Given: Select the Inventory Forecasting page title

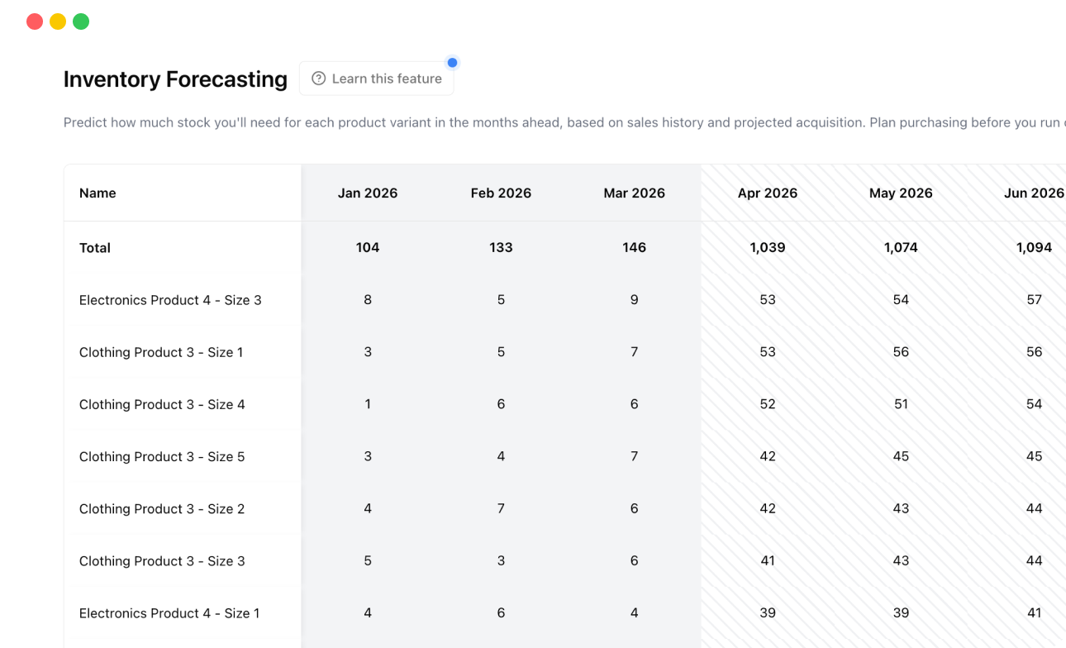Looking at the screenshot, I should [x=175, y=79].
